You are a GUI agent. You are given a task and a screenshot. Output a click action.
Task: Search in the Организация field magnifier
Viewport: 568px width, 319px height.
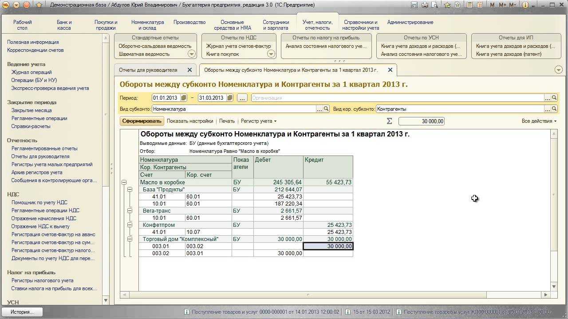point(554,98)
